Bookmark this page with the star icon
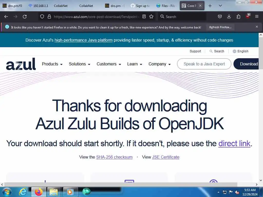Screen dimensions: 263x197 click(151, 17)
